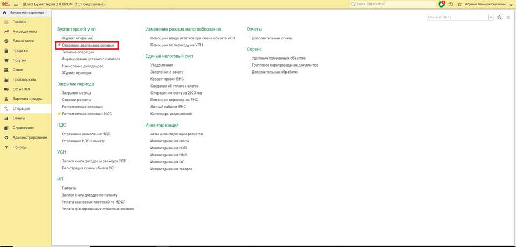The image size is (516, 247).
Task: Open the Справочники section
Action: click(23, 128)
